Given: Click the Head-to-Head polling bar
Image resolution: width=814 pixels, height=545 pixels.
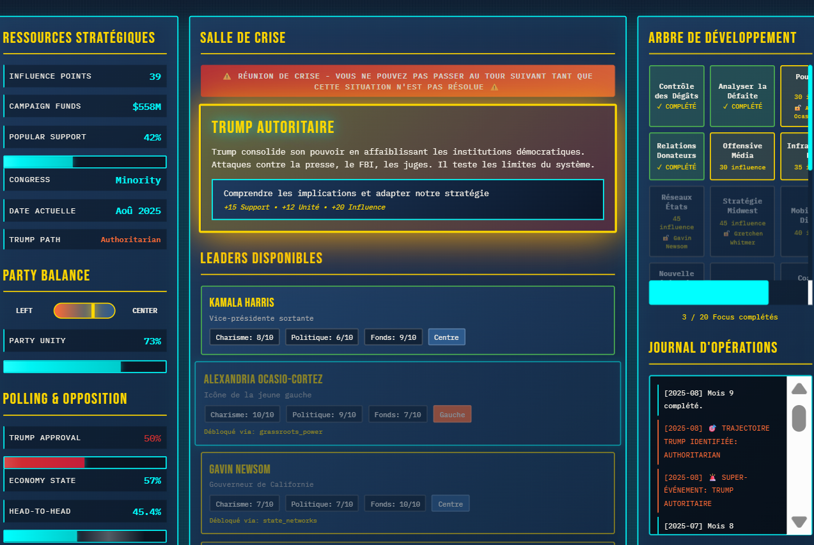Looking at the screenshot, I should pyautogui.click(x=85, y=536).
